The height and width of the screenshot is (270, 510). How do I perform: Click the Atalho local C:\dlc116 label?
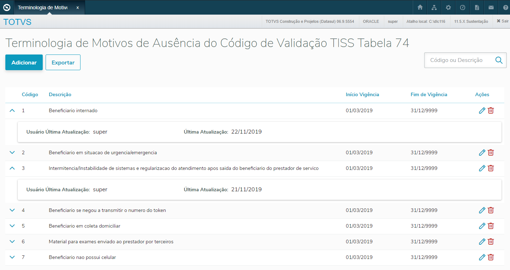pyautogui.click(x=426, y=21)
